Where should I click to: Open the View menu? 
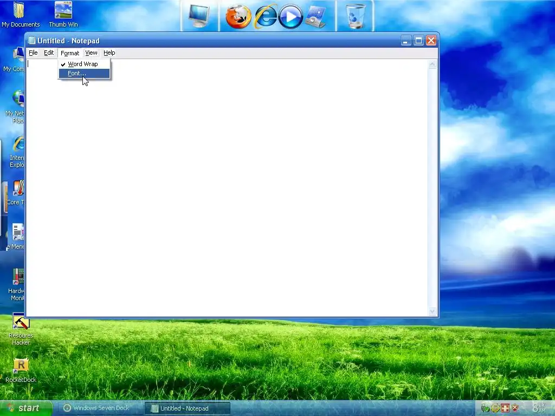click(x=91, y=53)
